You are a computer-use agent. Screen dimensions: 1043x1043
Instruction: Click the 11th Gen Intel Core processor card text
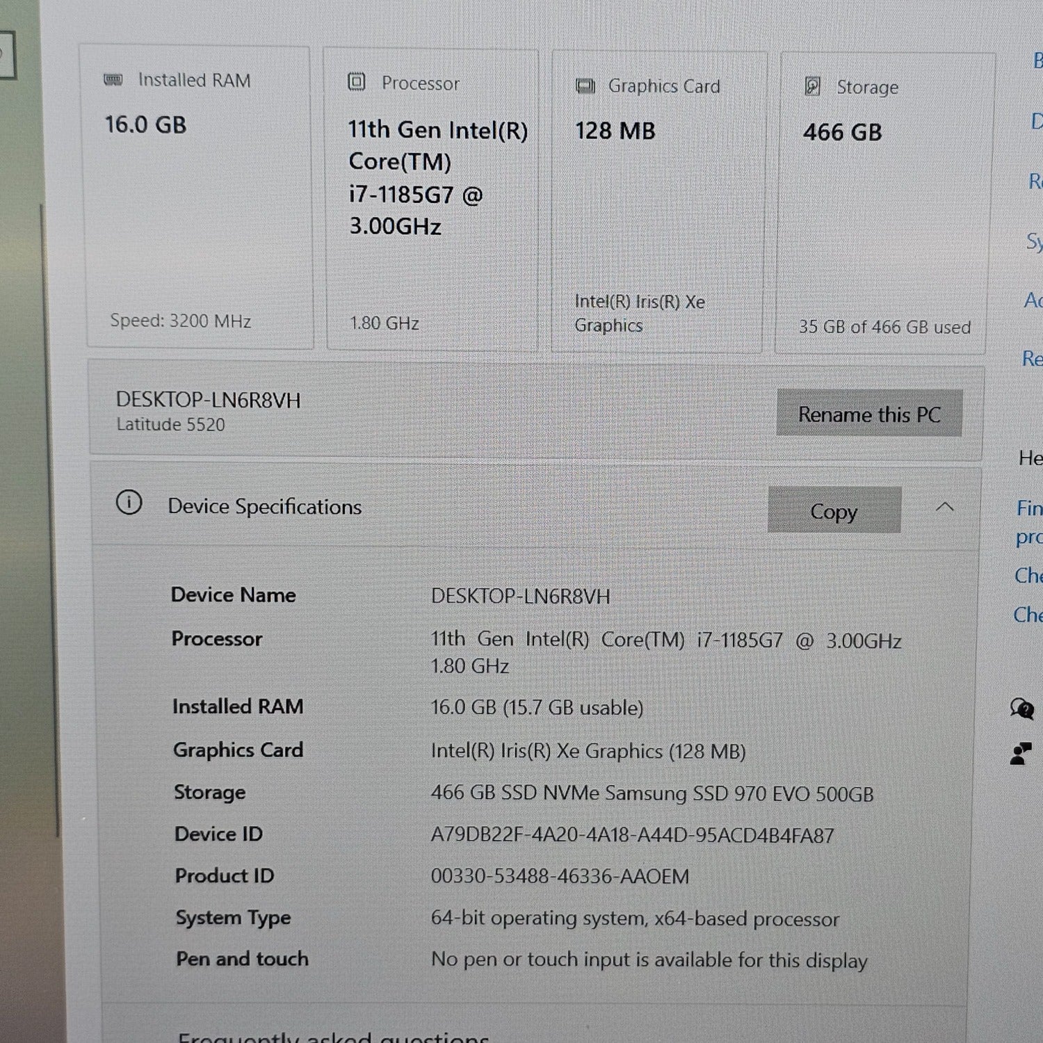[x=437, y=177]
